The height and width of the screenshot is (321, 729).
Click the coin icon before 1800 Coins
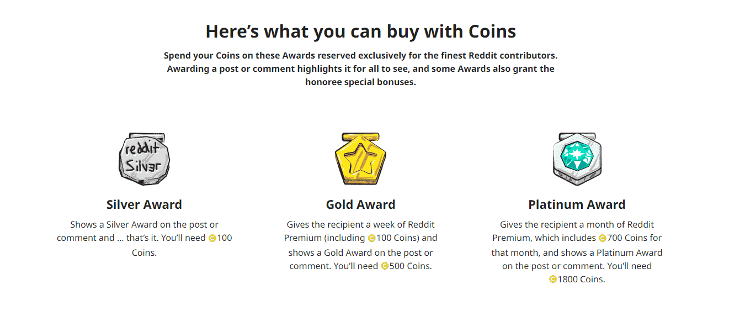point(553,280)
